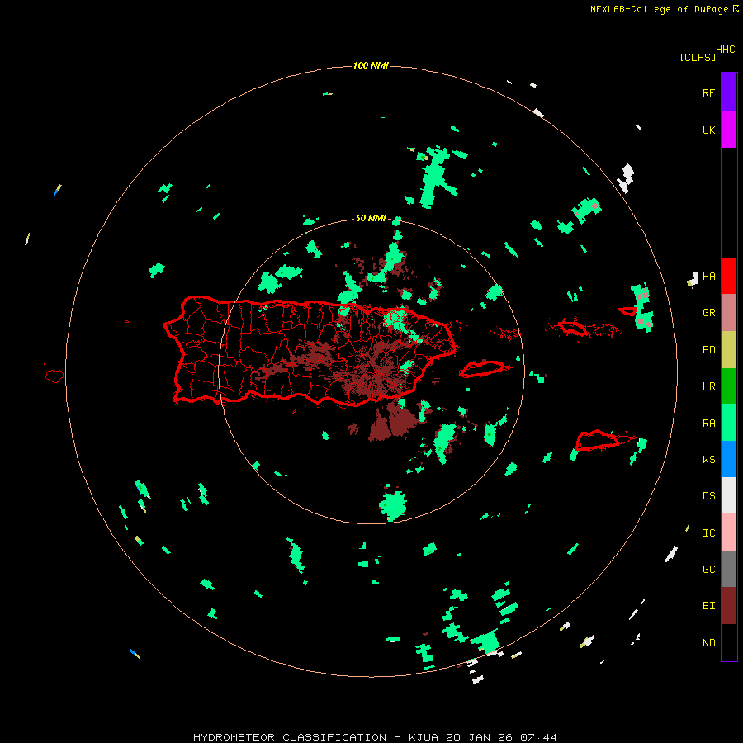Select the BD yellow legend block
743x743 pixels.
pos(729,350)
